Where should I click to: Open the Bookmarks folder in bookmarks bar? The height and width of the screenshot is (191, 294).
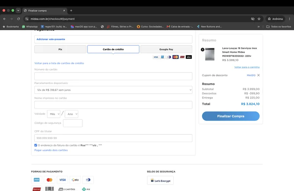click(11, 27)
